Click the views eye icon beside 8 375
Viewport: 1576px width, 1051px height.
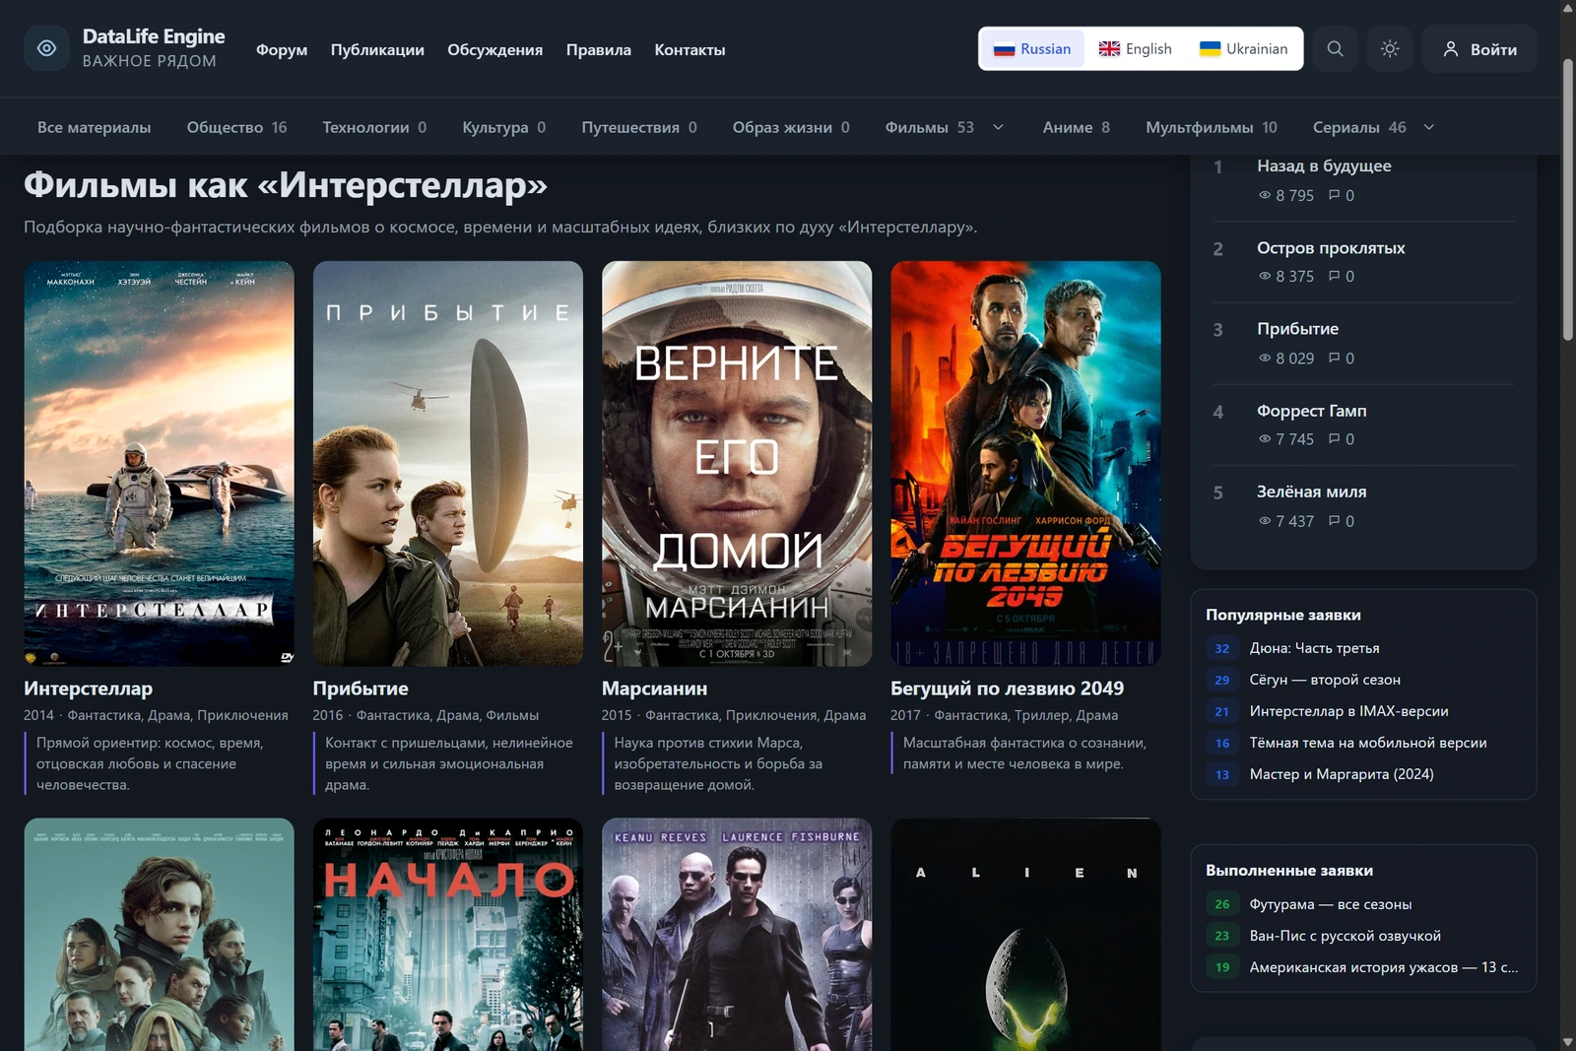point(1265,276)
